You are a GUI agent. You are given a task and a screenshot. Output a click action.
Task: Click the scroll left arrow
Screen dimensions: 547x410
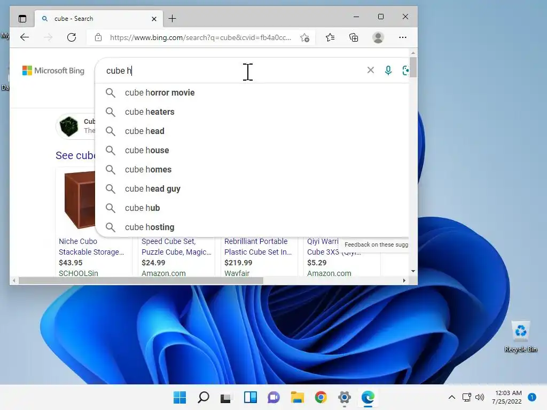14,281
